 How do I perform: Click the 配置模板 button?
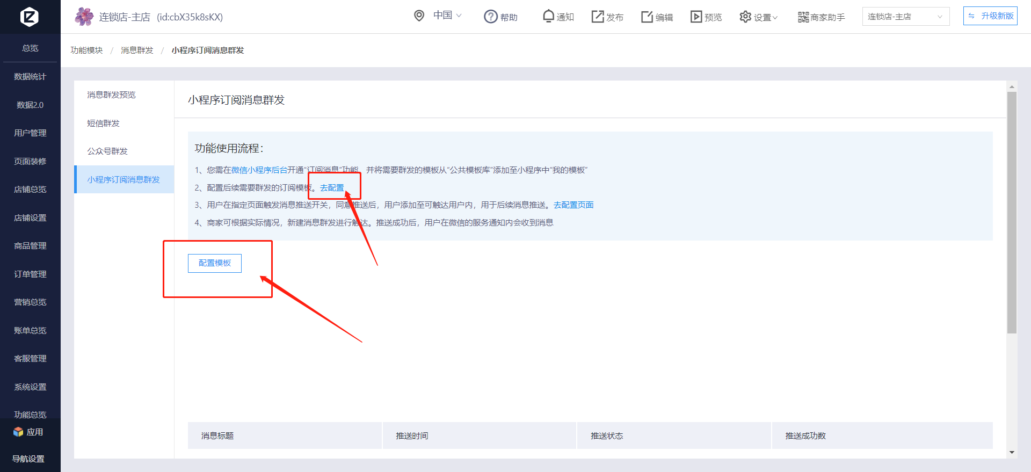coord(215,263)
